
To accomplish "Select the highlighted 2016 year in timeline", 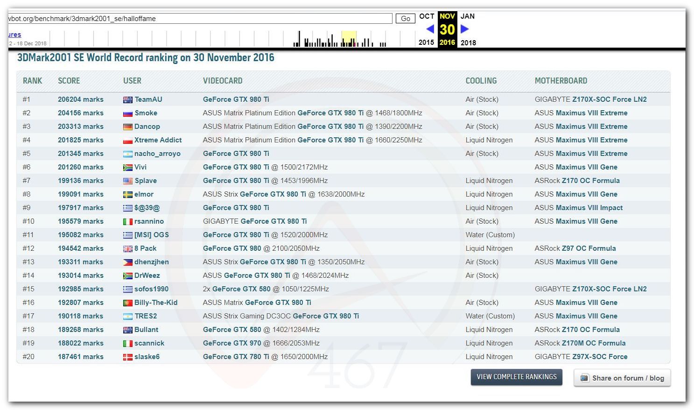I will pyautogui.click(x=447, y=42).
